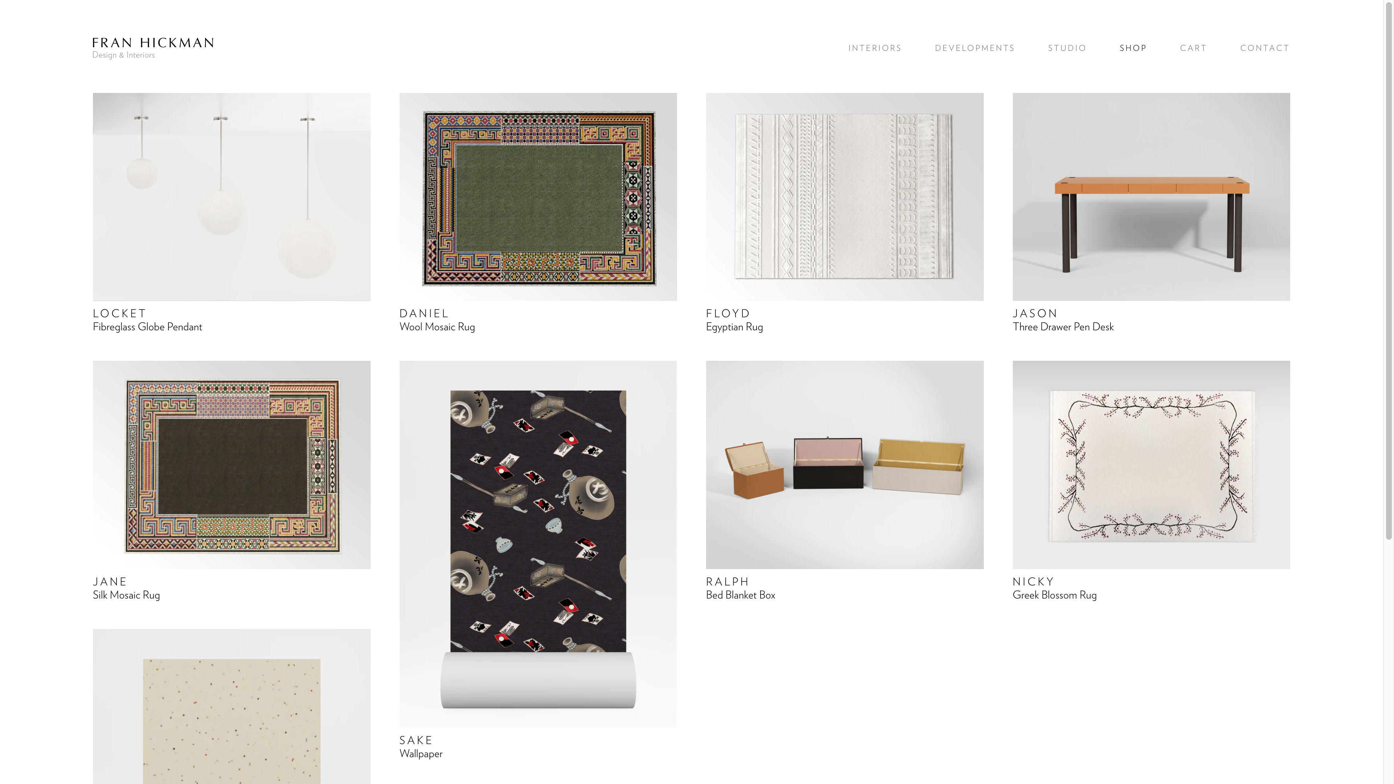Open the Developments navigation link

click(x=975, y=48)
